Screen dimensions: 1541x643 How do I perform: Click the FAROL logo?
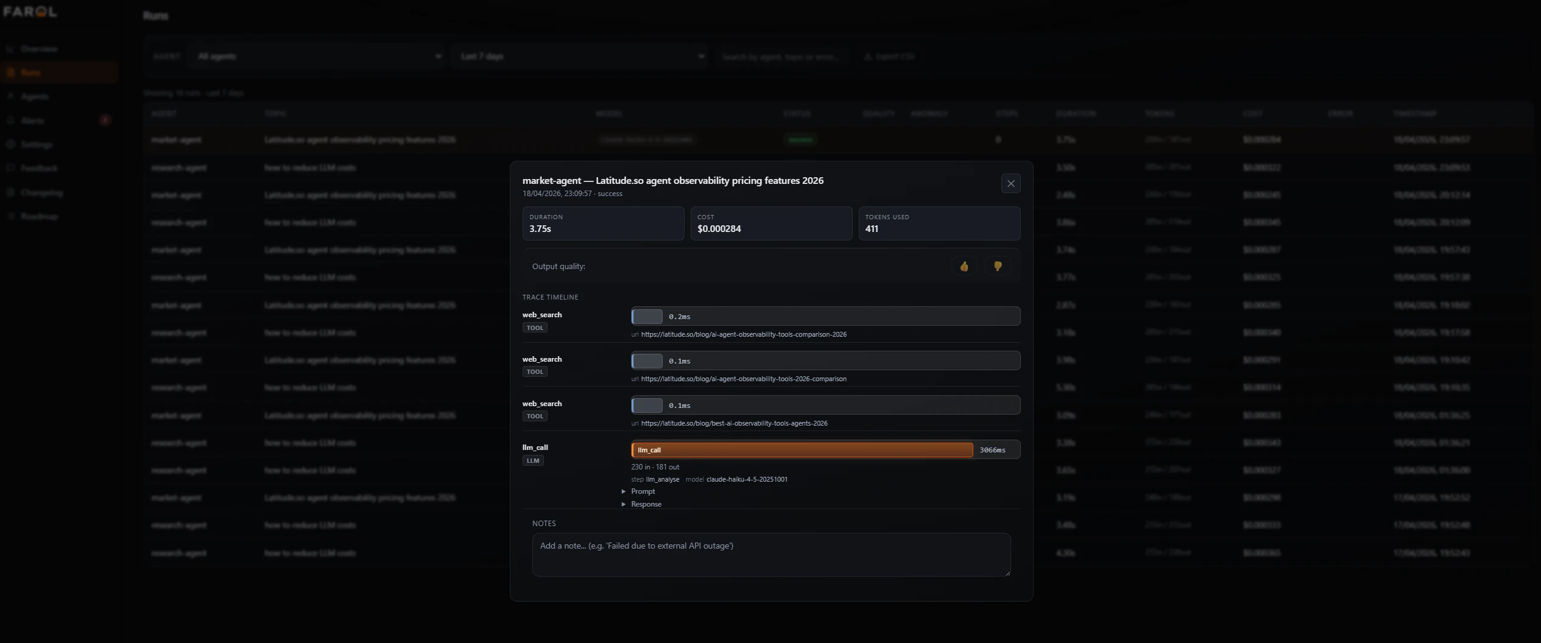(x=30, y=12)
